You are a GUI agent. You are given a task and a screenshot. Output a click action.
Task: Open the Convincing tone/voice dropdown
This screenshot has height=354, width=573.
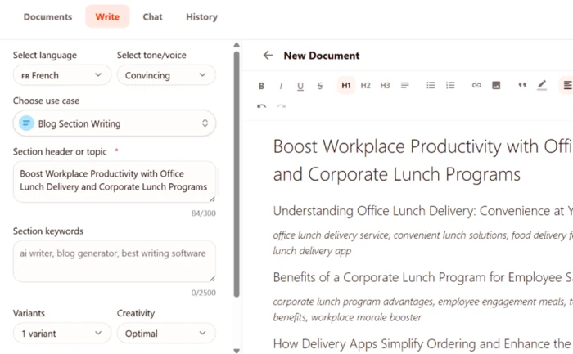[166, 75]
